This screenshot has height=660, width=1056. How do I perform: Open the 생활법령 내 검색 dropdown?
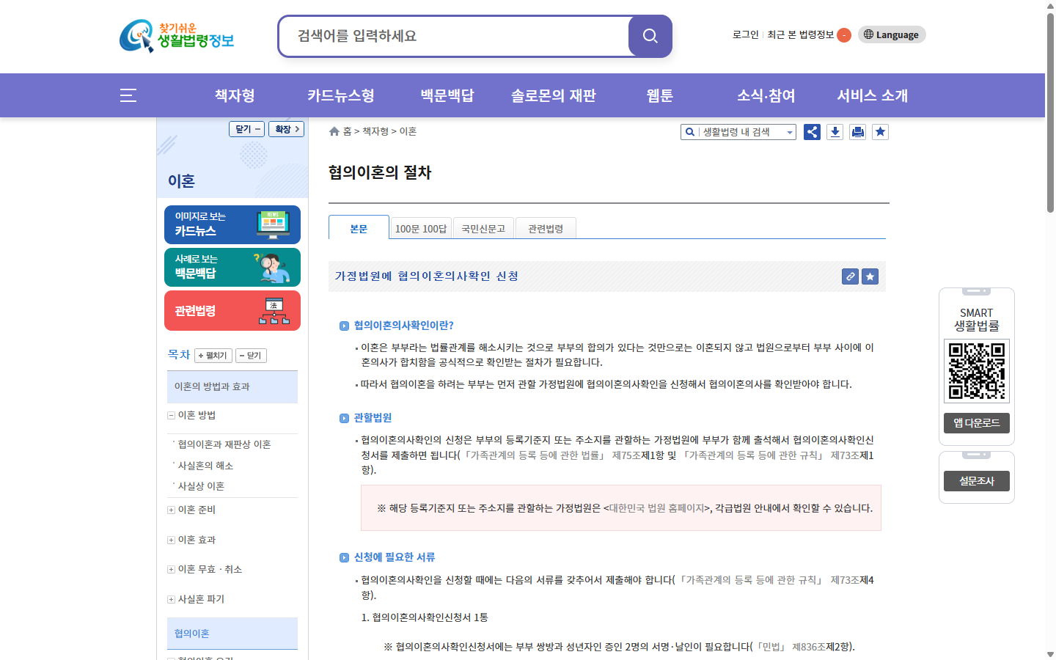pos(738,132)
